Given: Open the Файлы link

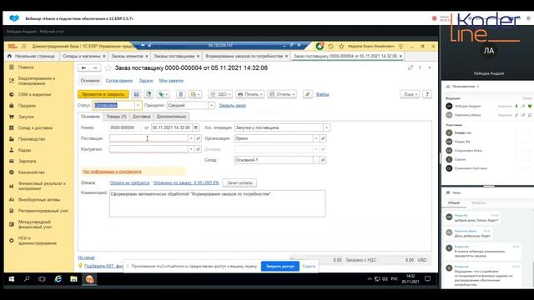Looking at the screenshot, I should [x=322, y=94].
